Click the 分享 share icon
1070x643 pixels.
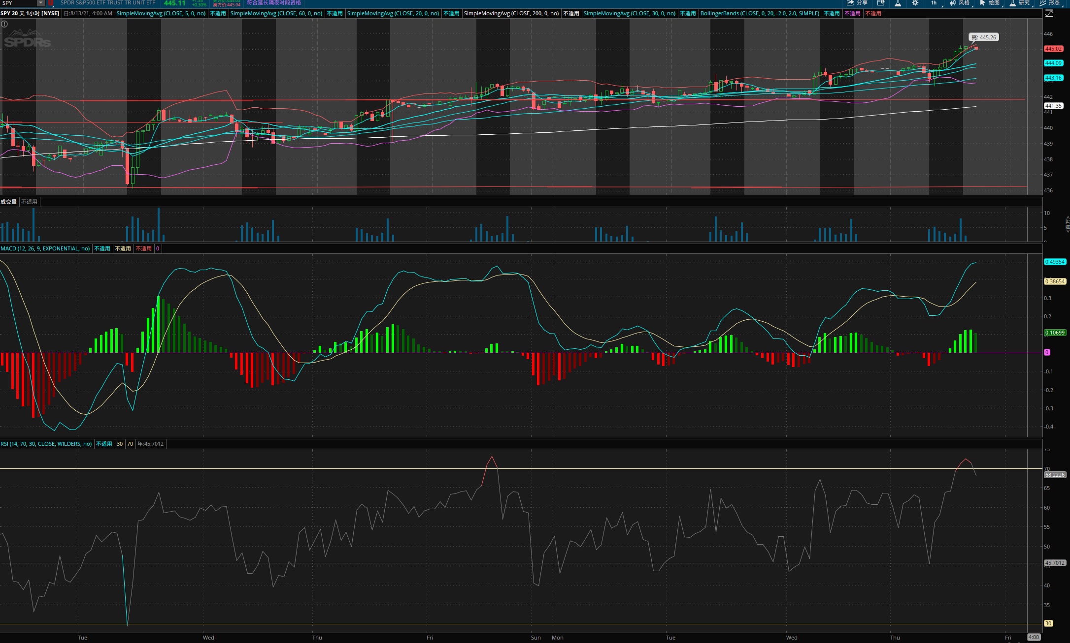857,3
